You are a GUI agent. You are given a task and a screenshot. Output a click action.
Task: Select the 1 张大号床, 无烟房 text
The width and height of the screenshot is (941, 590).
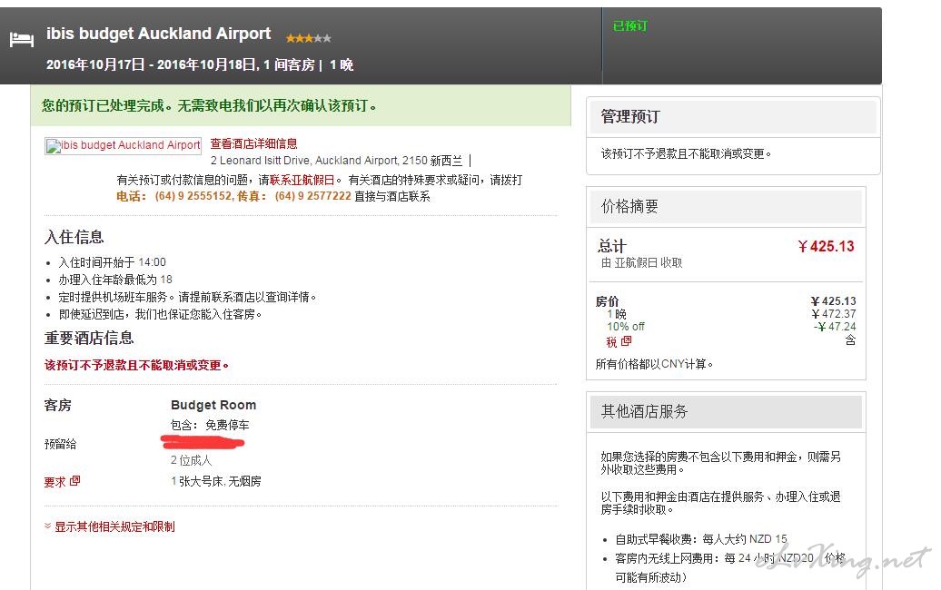(x=216, y=481)
